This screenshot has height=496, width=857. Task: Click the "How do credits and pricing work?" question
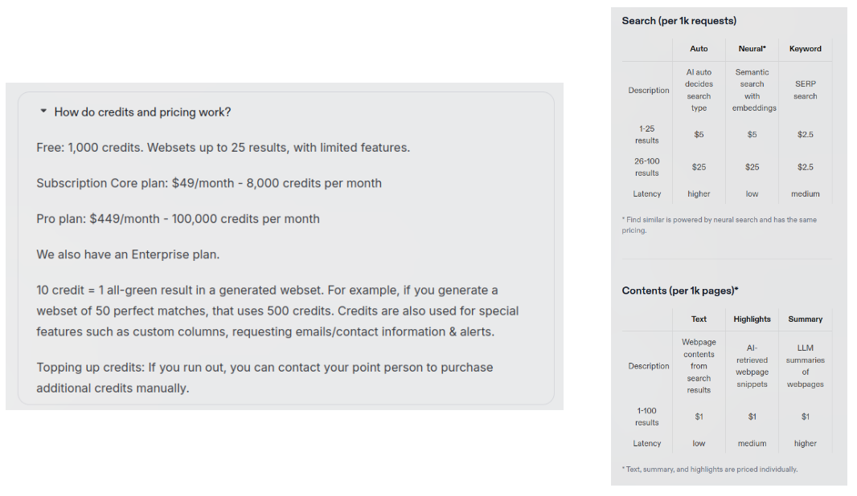point(142,112)
